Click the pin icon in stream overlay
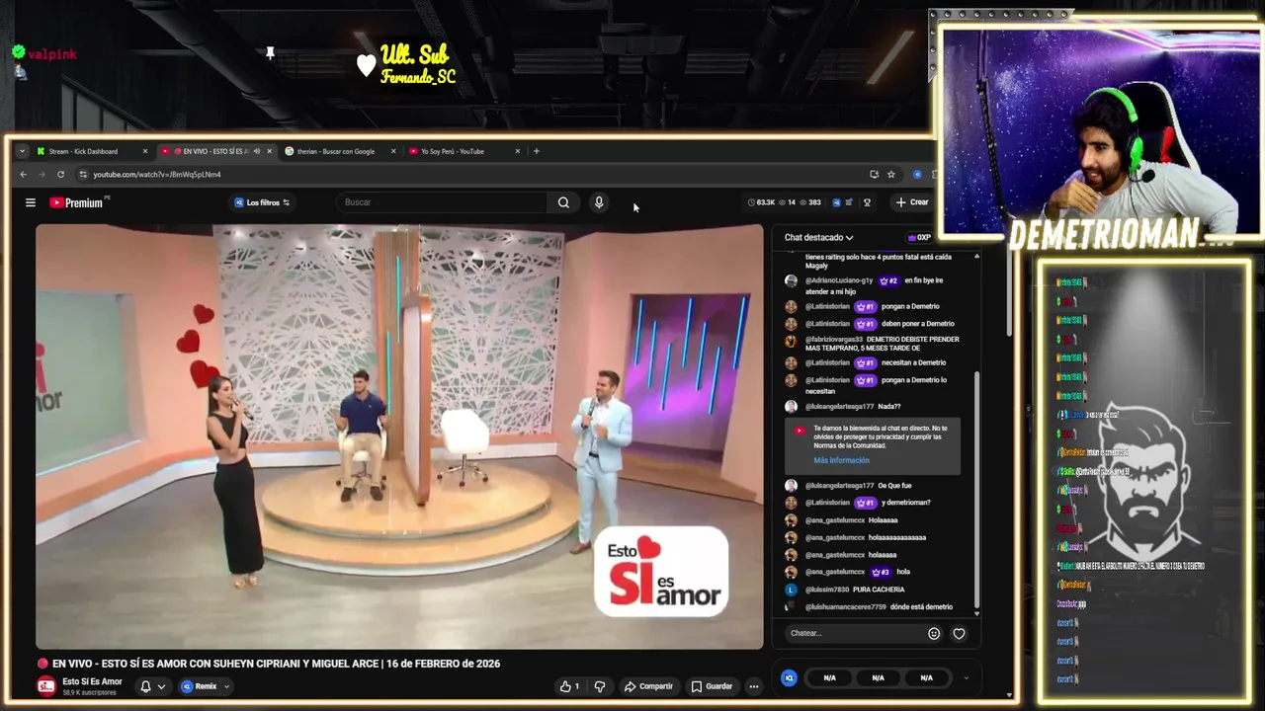This screenshot has height=711, width=1265. point(270,52)
